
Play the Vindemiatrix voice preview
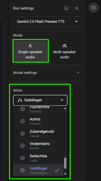point(23,146)
